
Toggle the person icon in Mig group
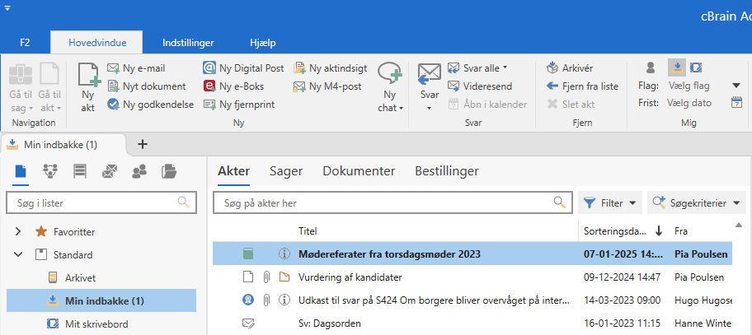651,67
